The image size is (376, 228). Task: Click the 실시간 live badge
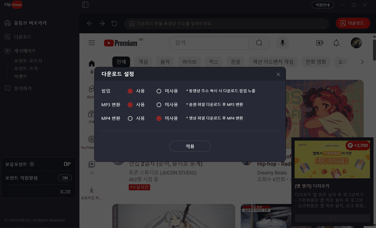[139, 187]
